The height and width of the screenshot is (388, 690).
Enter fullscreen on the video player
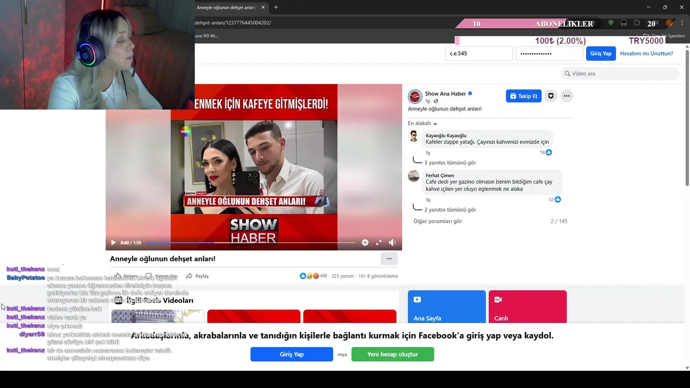(x=379, y=242)
